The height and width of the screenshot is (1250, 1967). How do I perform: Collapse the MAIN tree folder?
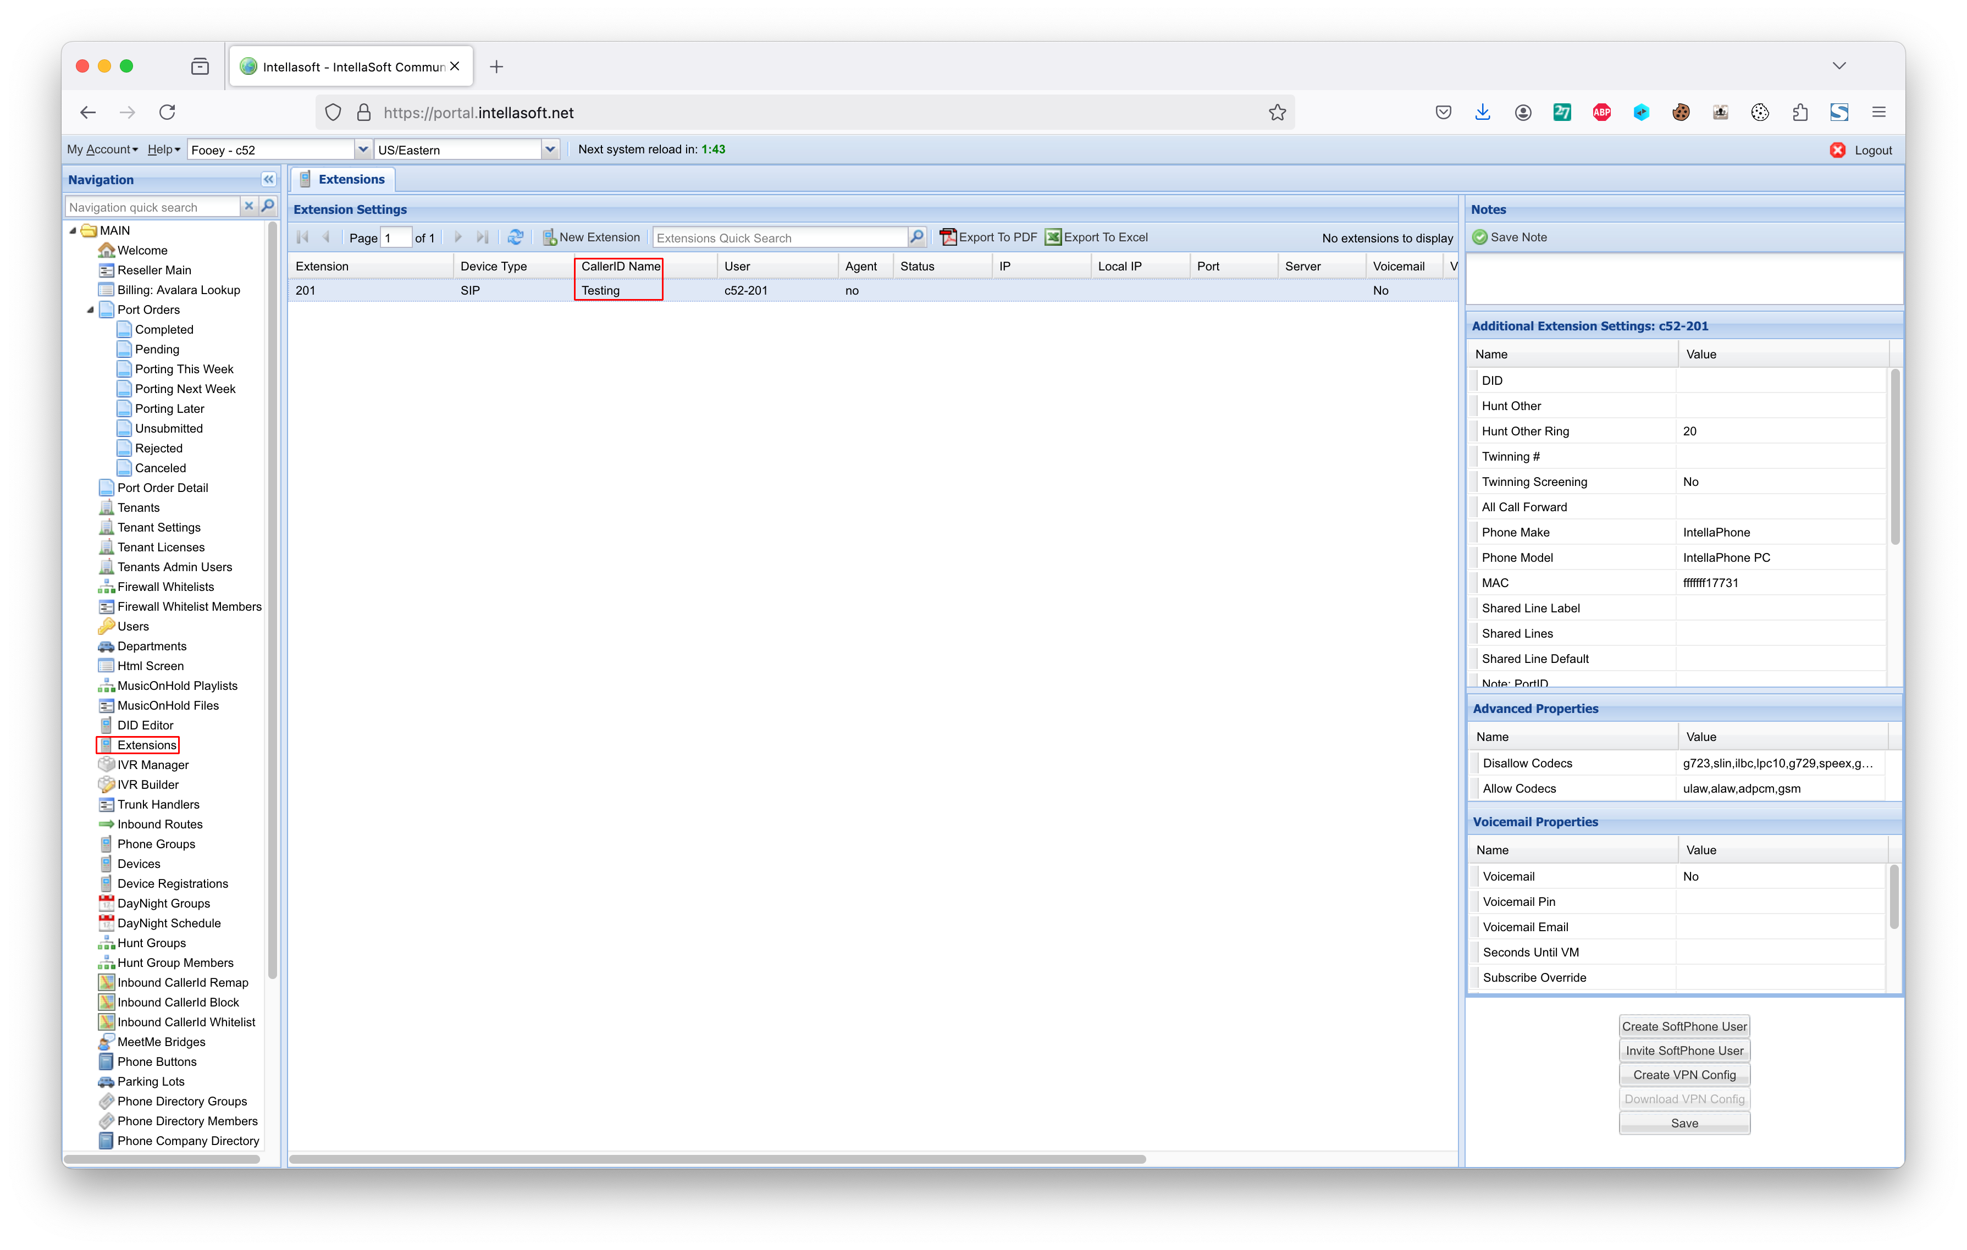(73, 230)
